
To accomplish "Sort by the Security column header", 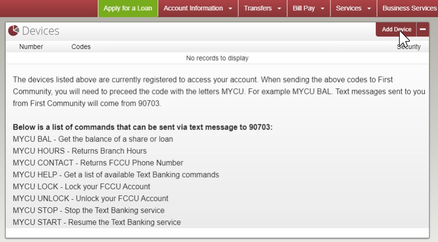I will click(x=409, y=47).
